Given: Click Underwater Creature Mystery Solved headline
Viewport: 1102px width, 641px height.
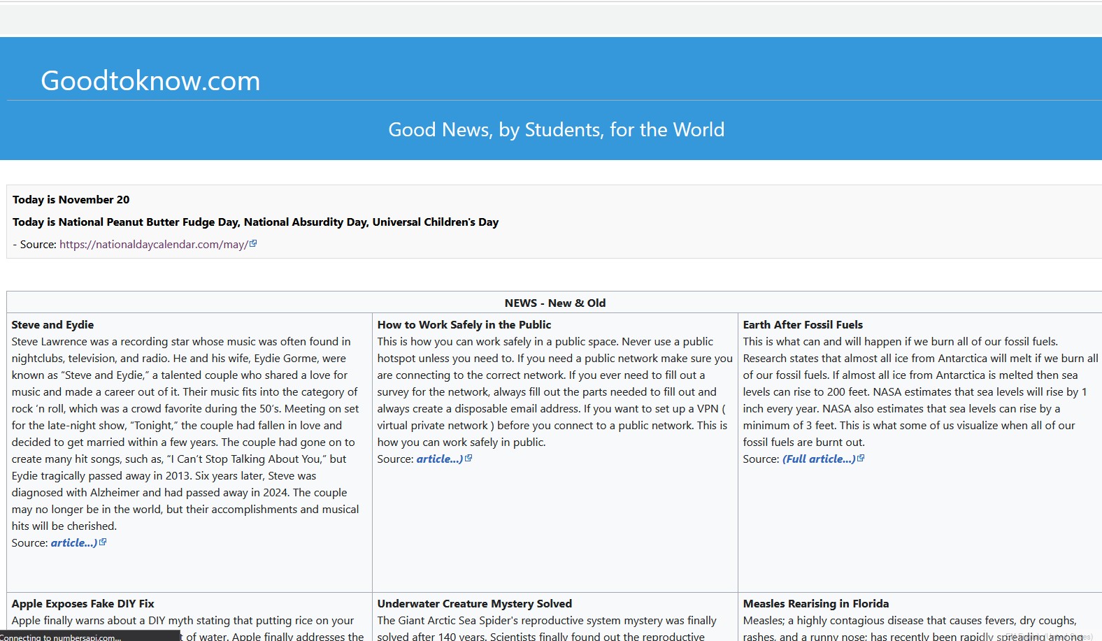Looking at the screenshot, I should tap(475, 604).
